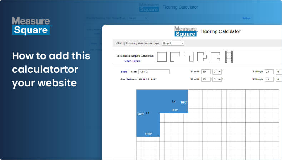This screenshot has width=282, height=160.
Task: Click the L2 Length feet field
Action: 269,79
